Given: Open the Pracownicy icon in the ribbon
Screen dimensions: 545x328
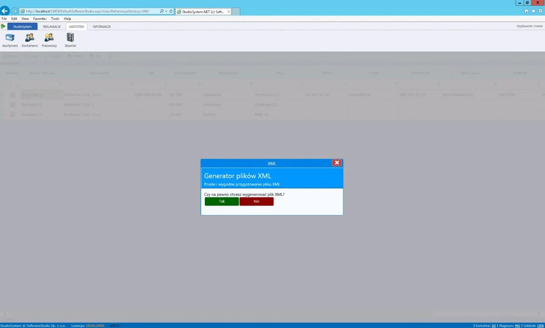Looking at the screenshot, I should pyautogui.click(x=49, y=40).
